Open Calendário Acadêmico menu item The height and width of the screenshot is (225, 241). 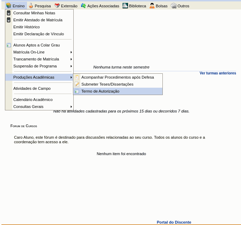tap(33, 100)
